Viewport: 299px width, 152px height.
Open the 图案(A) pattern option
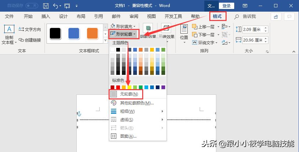[x=138, y=136]
